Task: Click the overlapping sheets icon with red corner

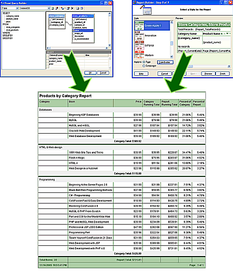Action: 56,8
